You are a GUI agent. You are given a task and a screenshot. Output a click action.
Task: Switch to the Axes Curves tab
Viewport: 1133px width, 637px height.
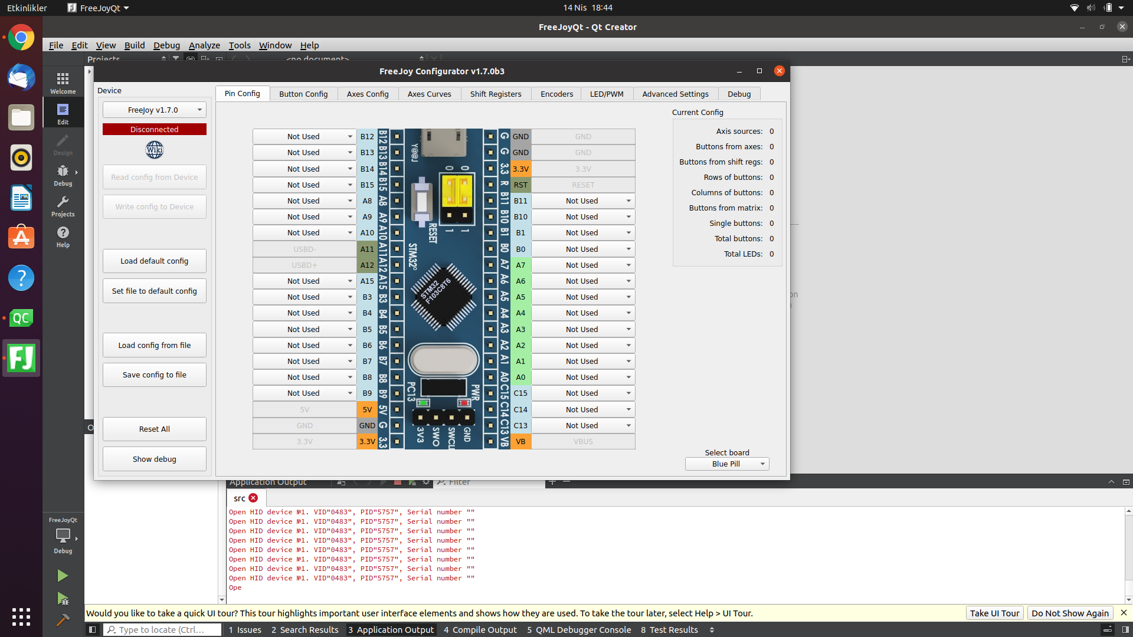pyautogui.click(x=429, y=94)
